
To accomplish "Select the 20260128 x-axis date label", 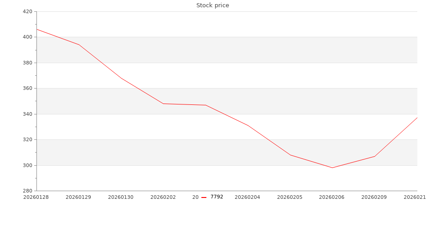I will click(36, 197).
